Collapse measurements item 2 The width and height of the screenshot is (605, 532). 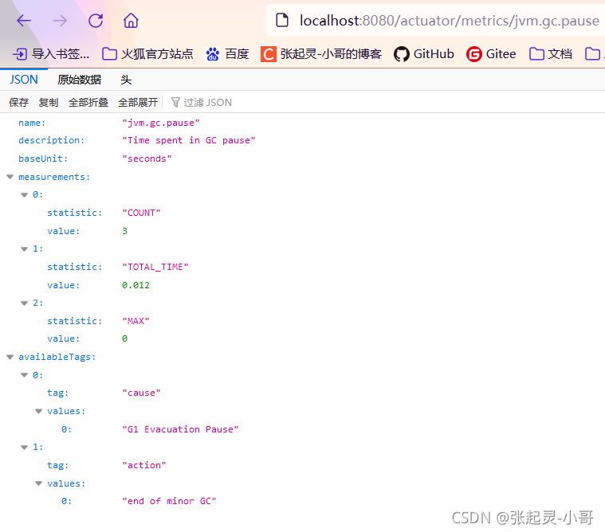(x=24, y=303)
